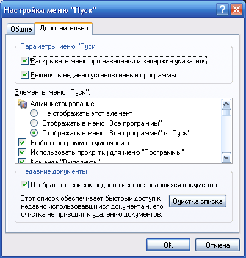246x258 pixels.
Task: Toggle 'Использовать прокрутку для меню Программы' checkbox
Action: 22,152
